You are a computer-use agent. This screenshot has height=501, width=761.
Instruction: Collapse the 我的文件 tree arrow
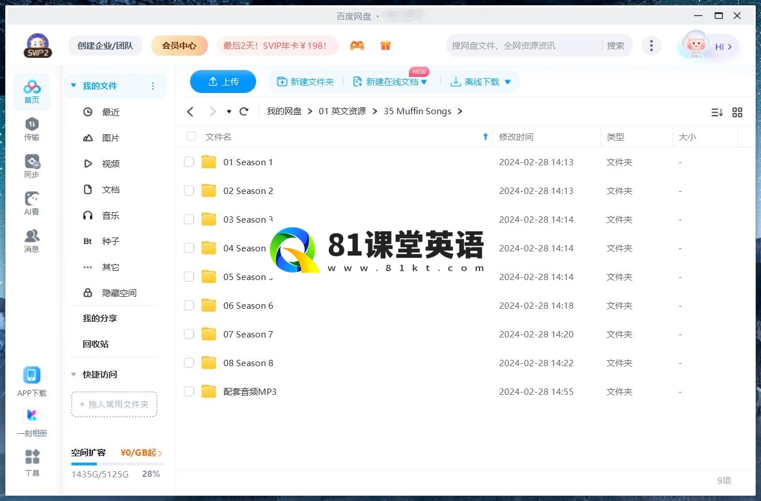click(74, 86)
